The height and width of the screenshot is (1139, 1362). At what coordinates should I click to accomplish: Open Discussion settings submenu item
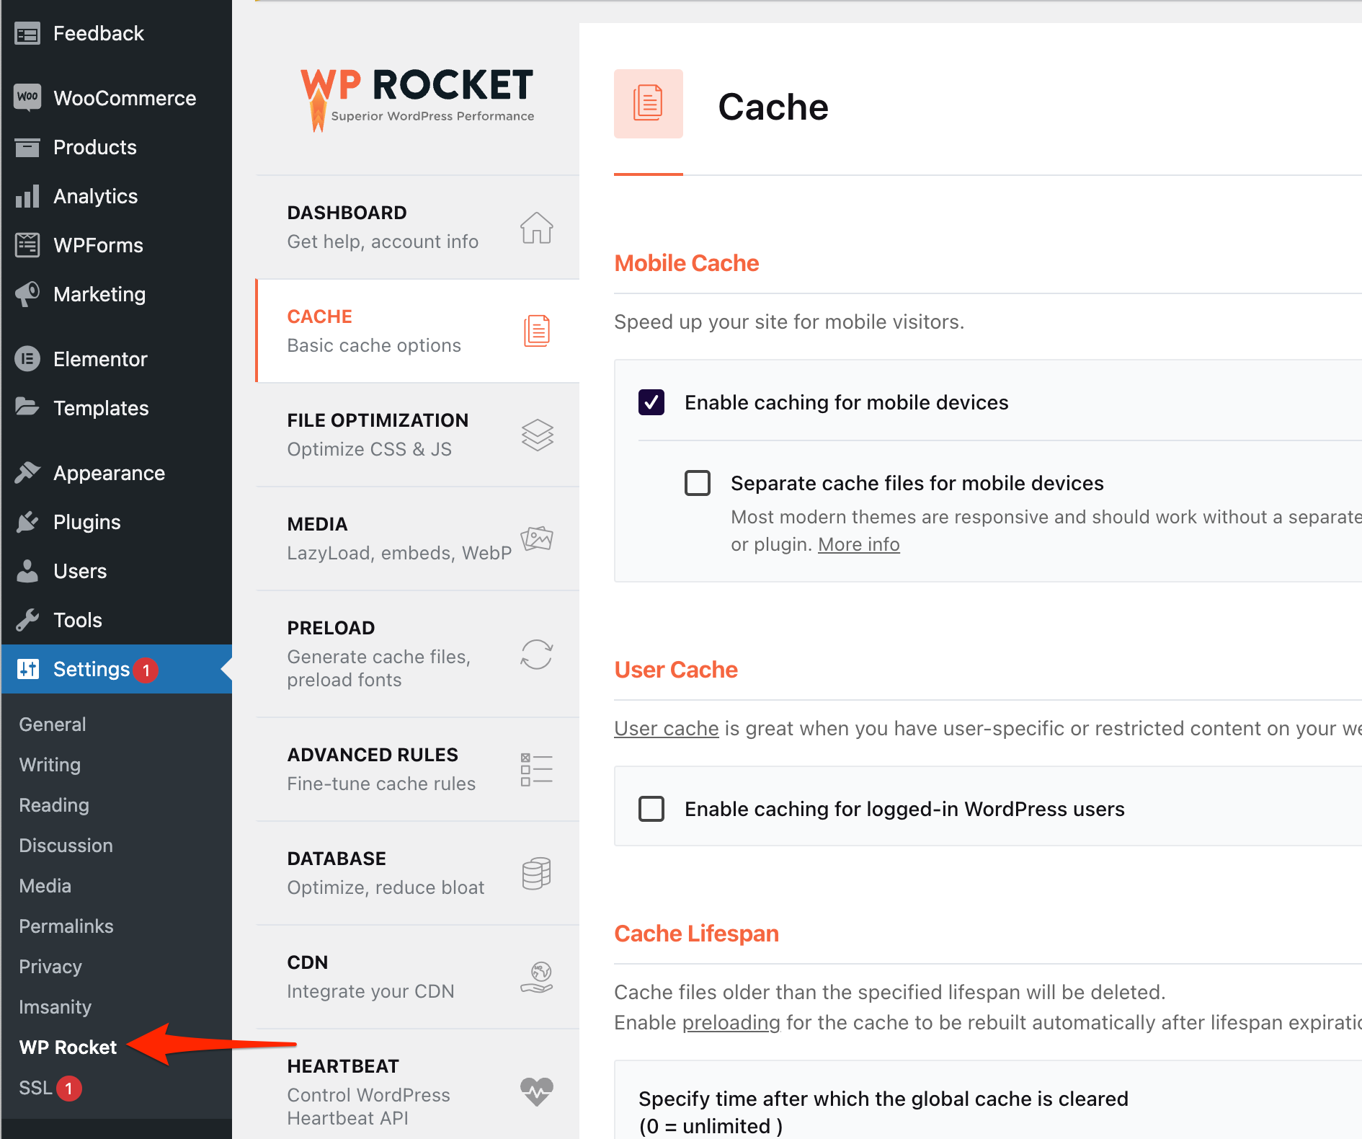coord(66,846)
